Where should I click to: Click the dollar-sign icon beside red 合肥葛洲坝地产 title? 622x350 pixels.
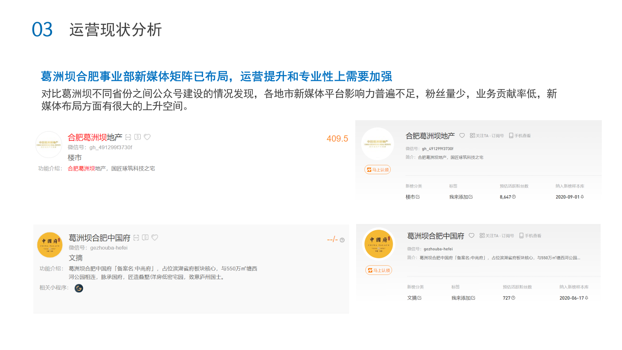coord(138,137)
